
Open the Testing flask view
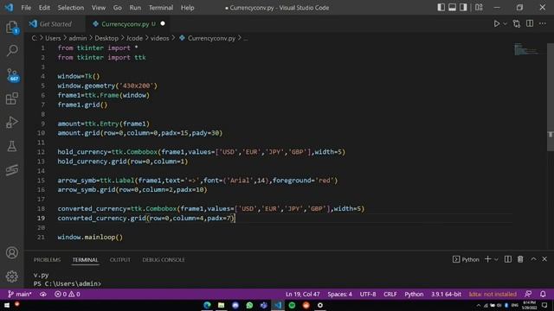(x=12, y=146)
